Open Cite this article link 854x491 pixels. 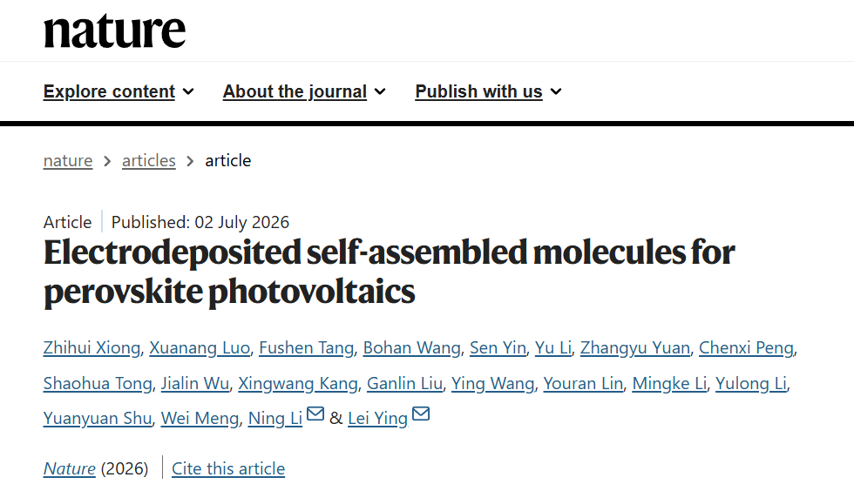pyautogui.click(x=228, y=468)
